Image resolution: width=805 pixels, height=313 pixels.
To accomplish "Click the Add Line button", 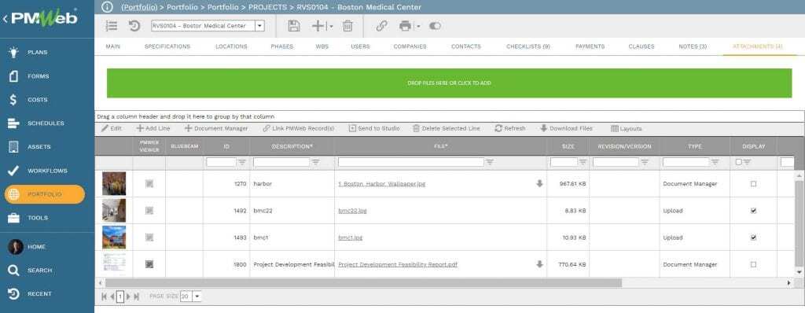I will click(x=153, y=128).
